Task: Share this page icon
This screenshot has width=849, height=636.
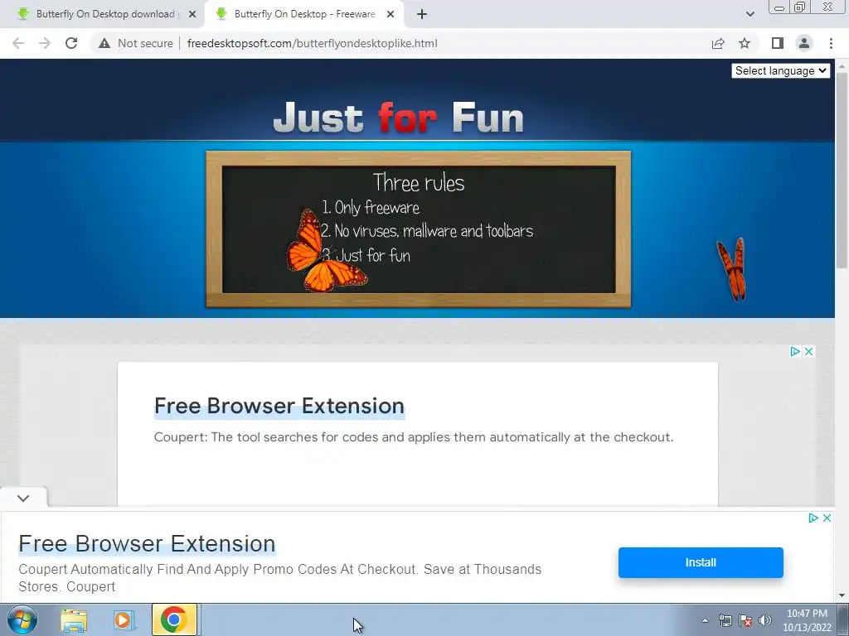Action: (718, 43)
